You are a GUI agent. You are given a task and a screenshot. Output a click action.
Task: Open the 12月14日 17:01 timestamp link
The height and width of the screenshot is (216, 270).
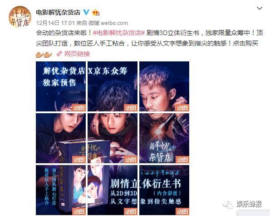coord(55,23)
